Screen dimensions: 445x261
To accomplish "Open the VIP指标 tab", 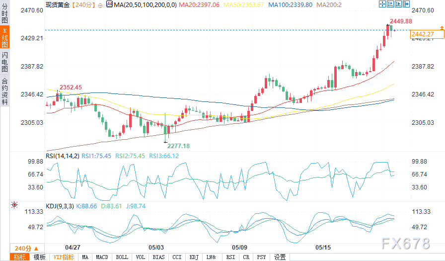I will pos(64,257).
